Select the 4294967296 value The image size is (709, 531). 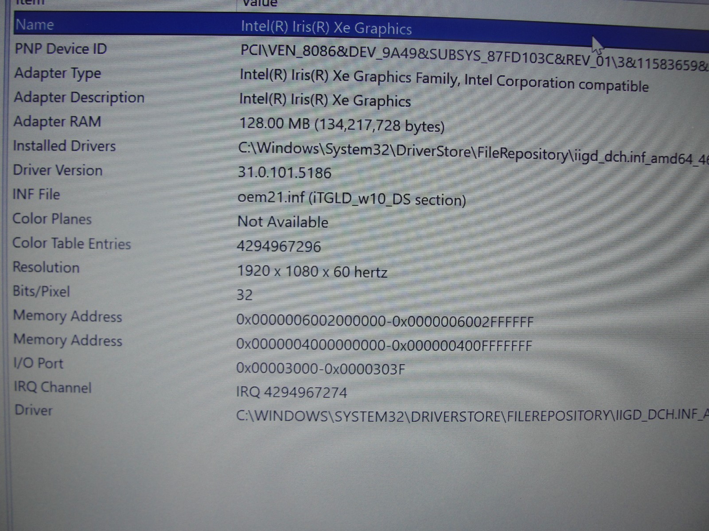click(x=279, y=246)
